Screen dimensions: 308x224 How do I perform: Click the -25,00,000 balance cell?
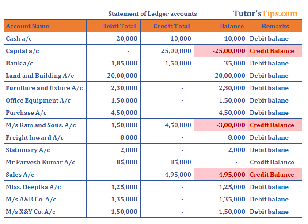(221, 51)
